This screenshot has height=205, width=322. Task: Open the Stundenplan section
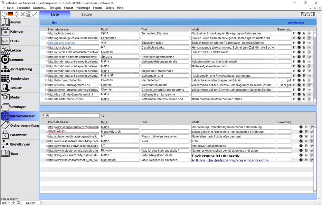[20, 79]
